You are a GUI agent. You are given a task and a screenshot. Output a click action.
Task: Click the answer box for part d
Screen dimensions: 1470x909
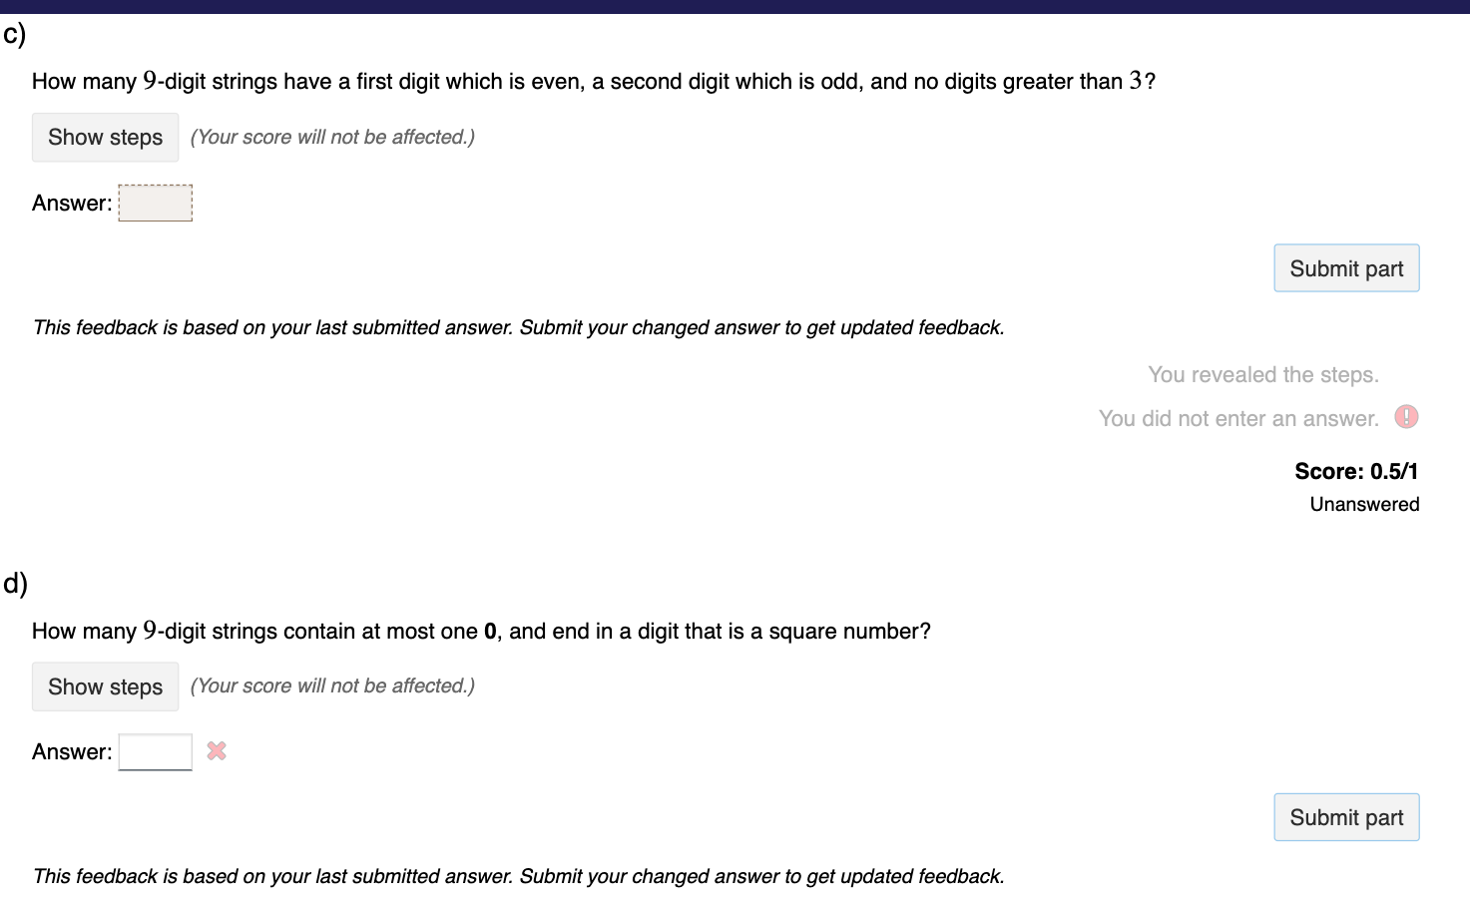(x=155, y=751)
